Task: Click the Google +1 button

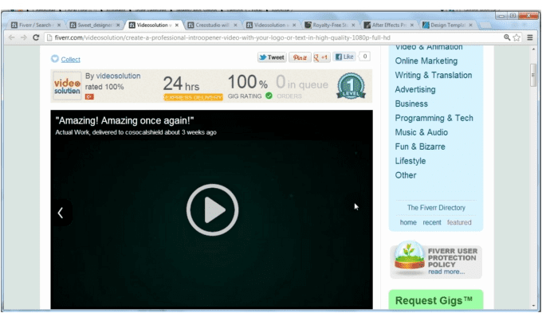Action: [321, 57]
